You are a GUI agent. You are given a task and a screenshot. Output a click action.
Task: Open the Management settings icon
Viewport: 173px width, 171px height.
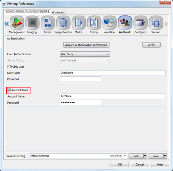[x=17, y=23]
